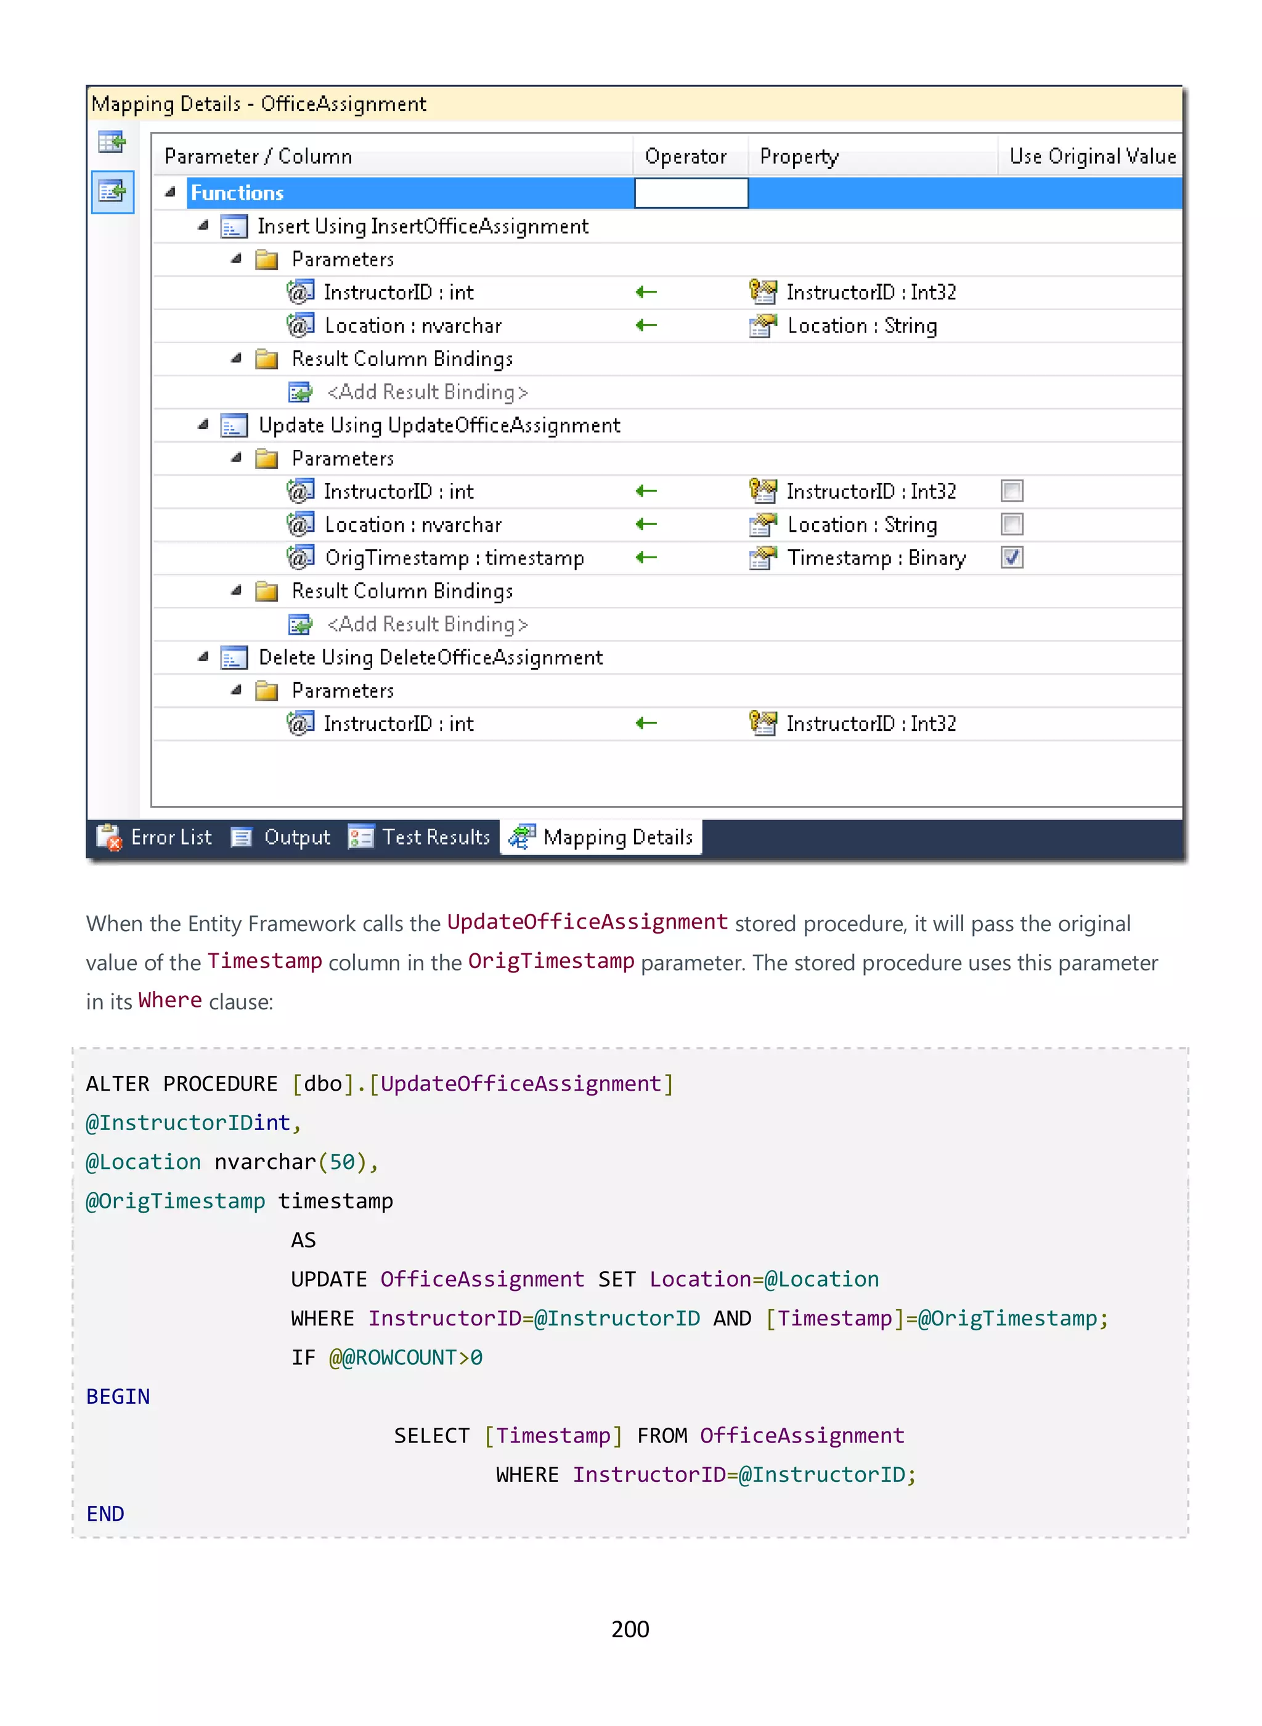Click the property icon of Update's Location : String

point(762,524)
